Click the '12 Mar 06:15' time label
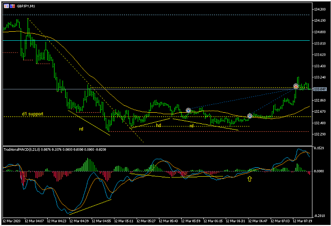This screenshot has width=331, height=226. (x=213, y=221)
